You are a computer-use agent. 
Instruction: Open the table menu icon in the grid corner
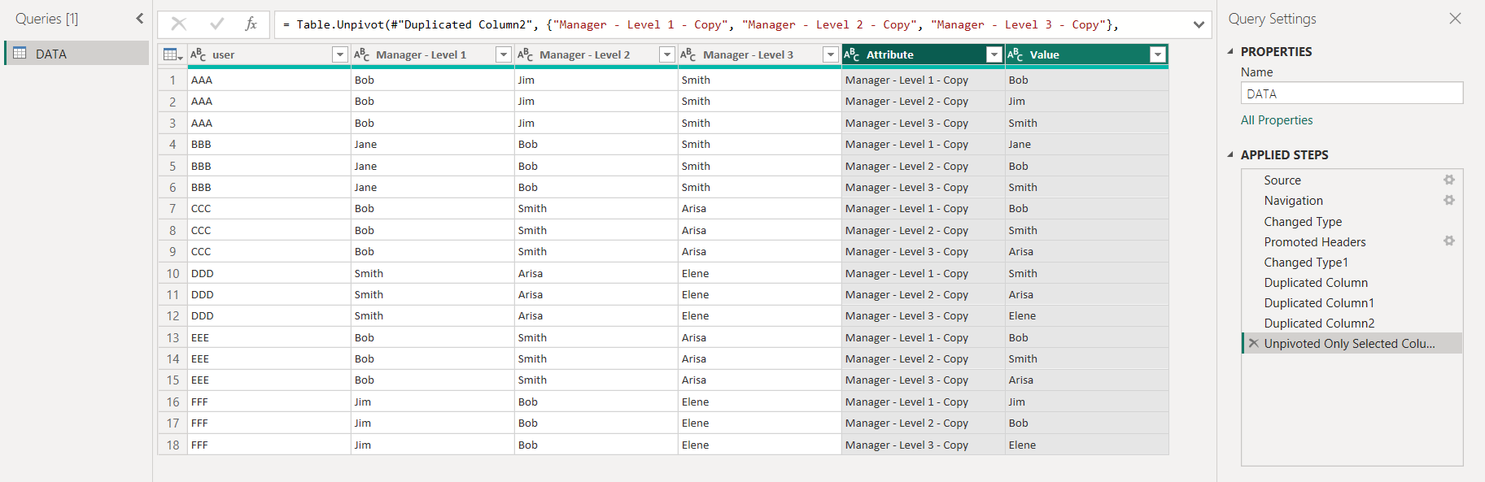click(173, 54)
